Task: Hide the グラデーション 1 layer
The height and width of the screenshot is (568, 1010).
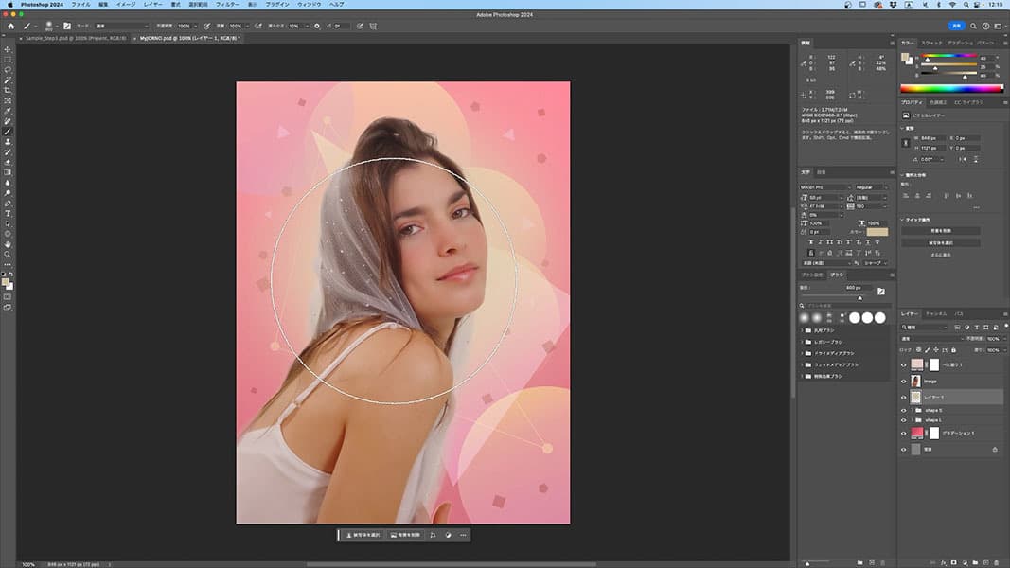Action: pos(903,433)
